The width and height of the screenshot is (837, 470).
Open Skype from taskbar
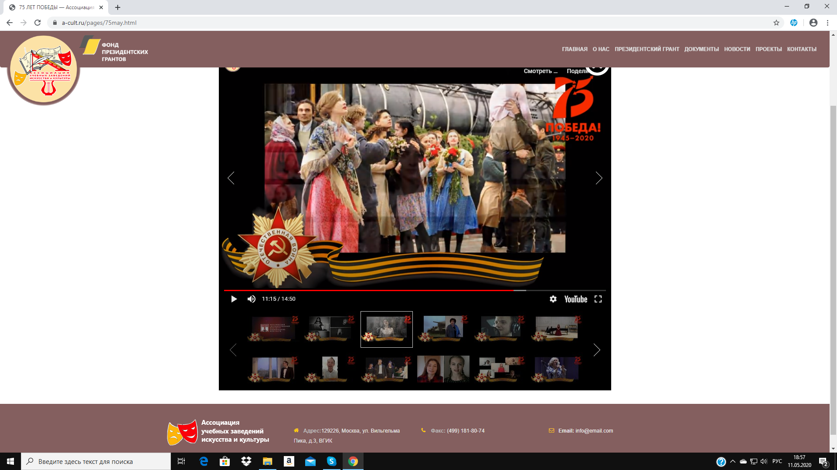[332, 461]
